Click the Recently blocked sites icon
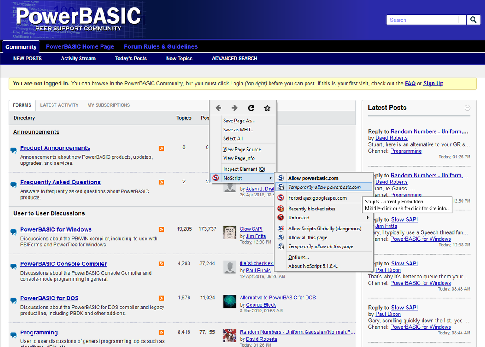Image resolution: width=485 pixels, height=347 pixels. click(x=281, y=209)
